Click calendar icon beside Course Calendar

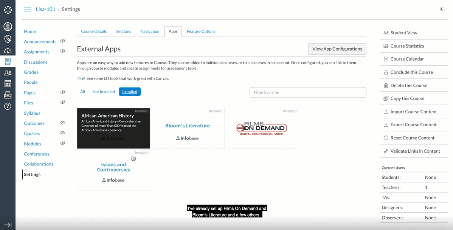point(386,59)
